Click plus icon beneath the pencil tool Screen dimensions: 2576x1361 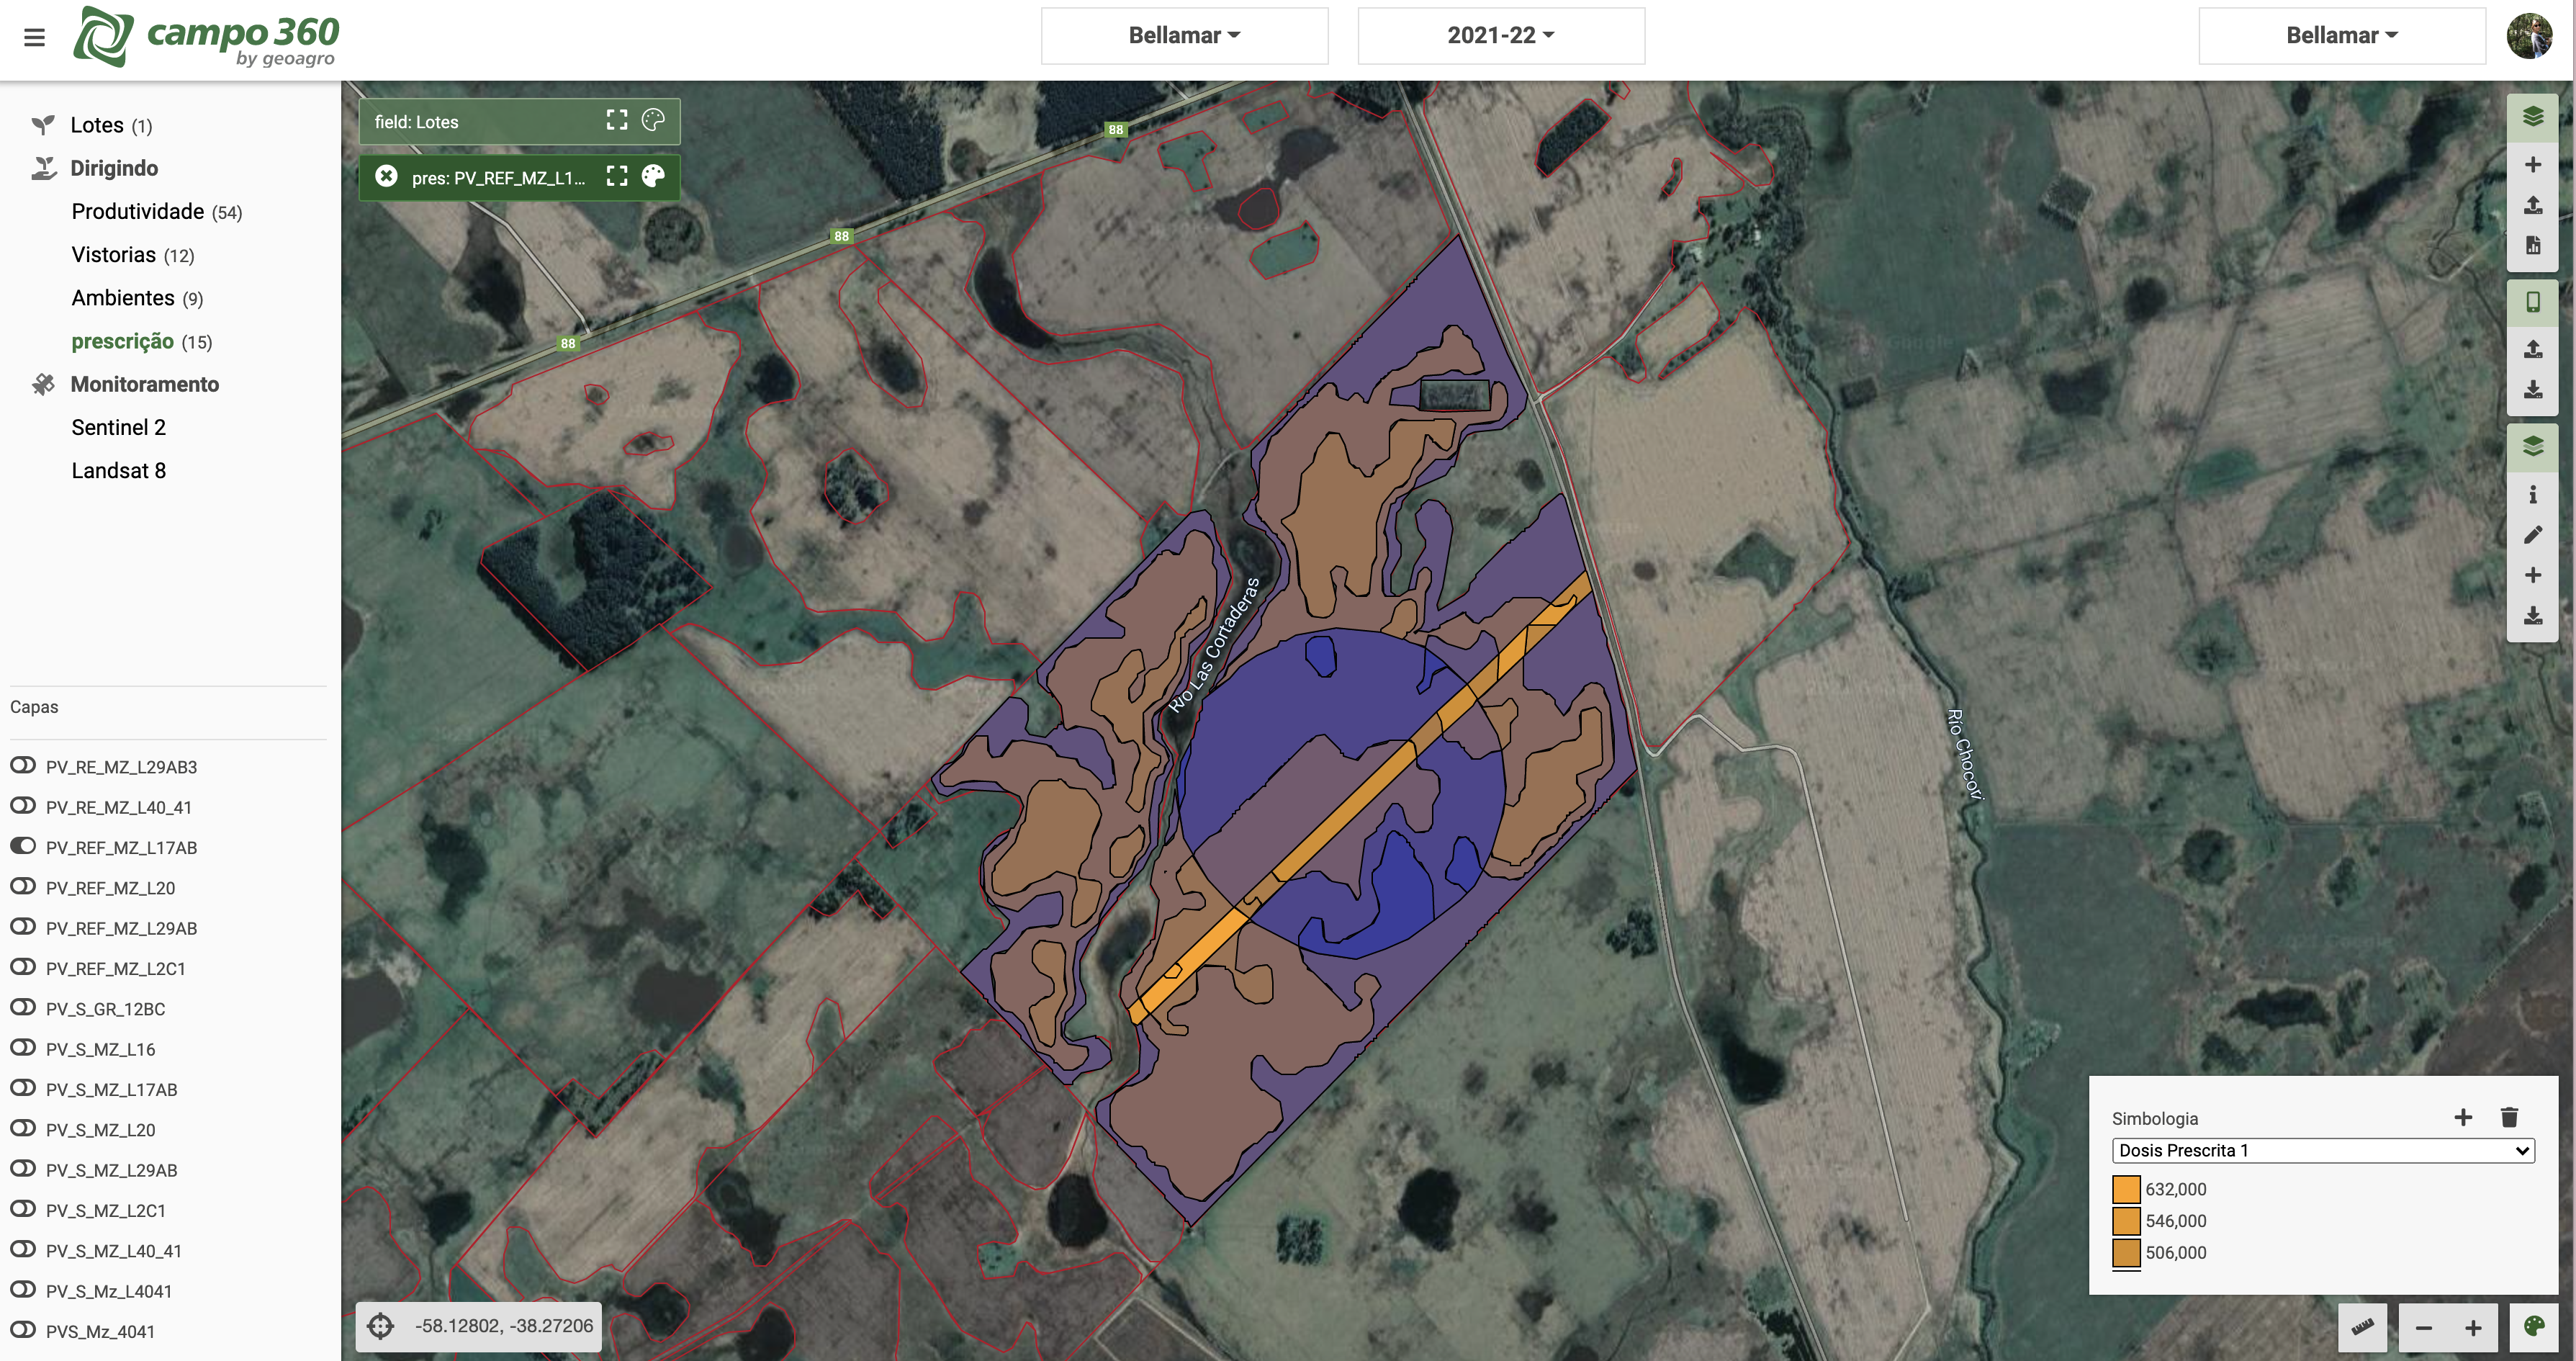pos(2532,575)
